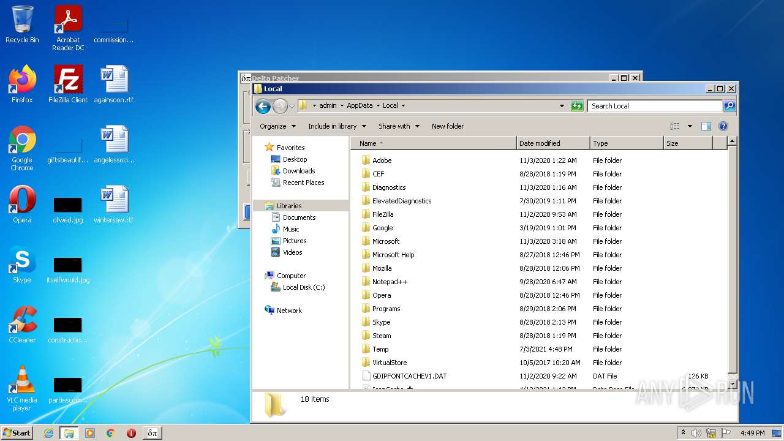Open Google Chrome desktop shortcut
784x441 pixels.
(22, 148)
